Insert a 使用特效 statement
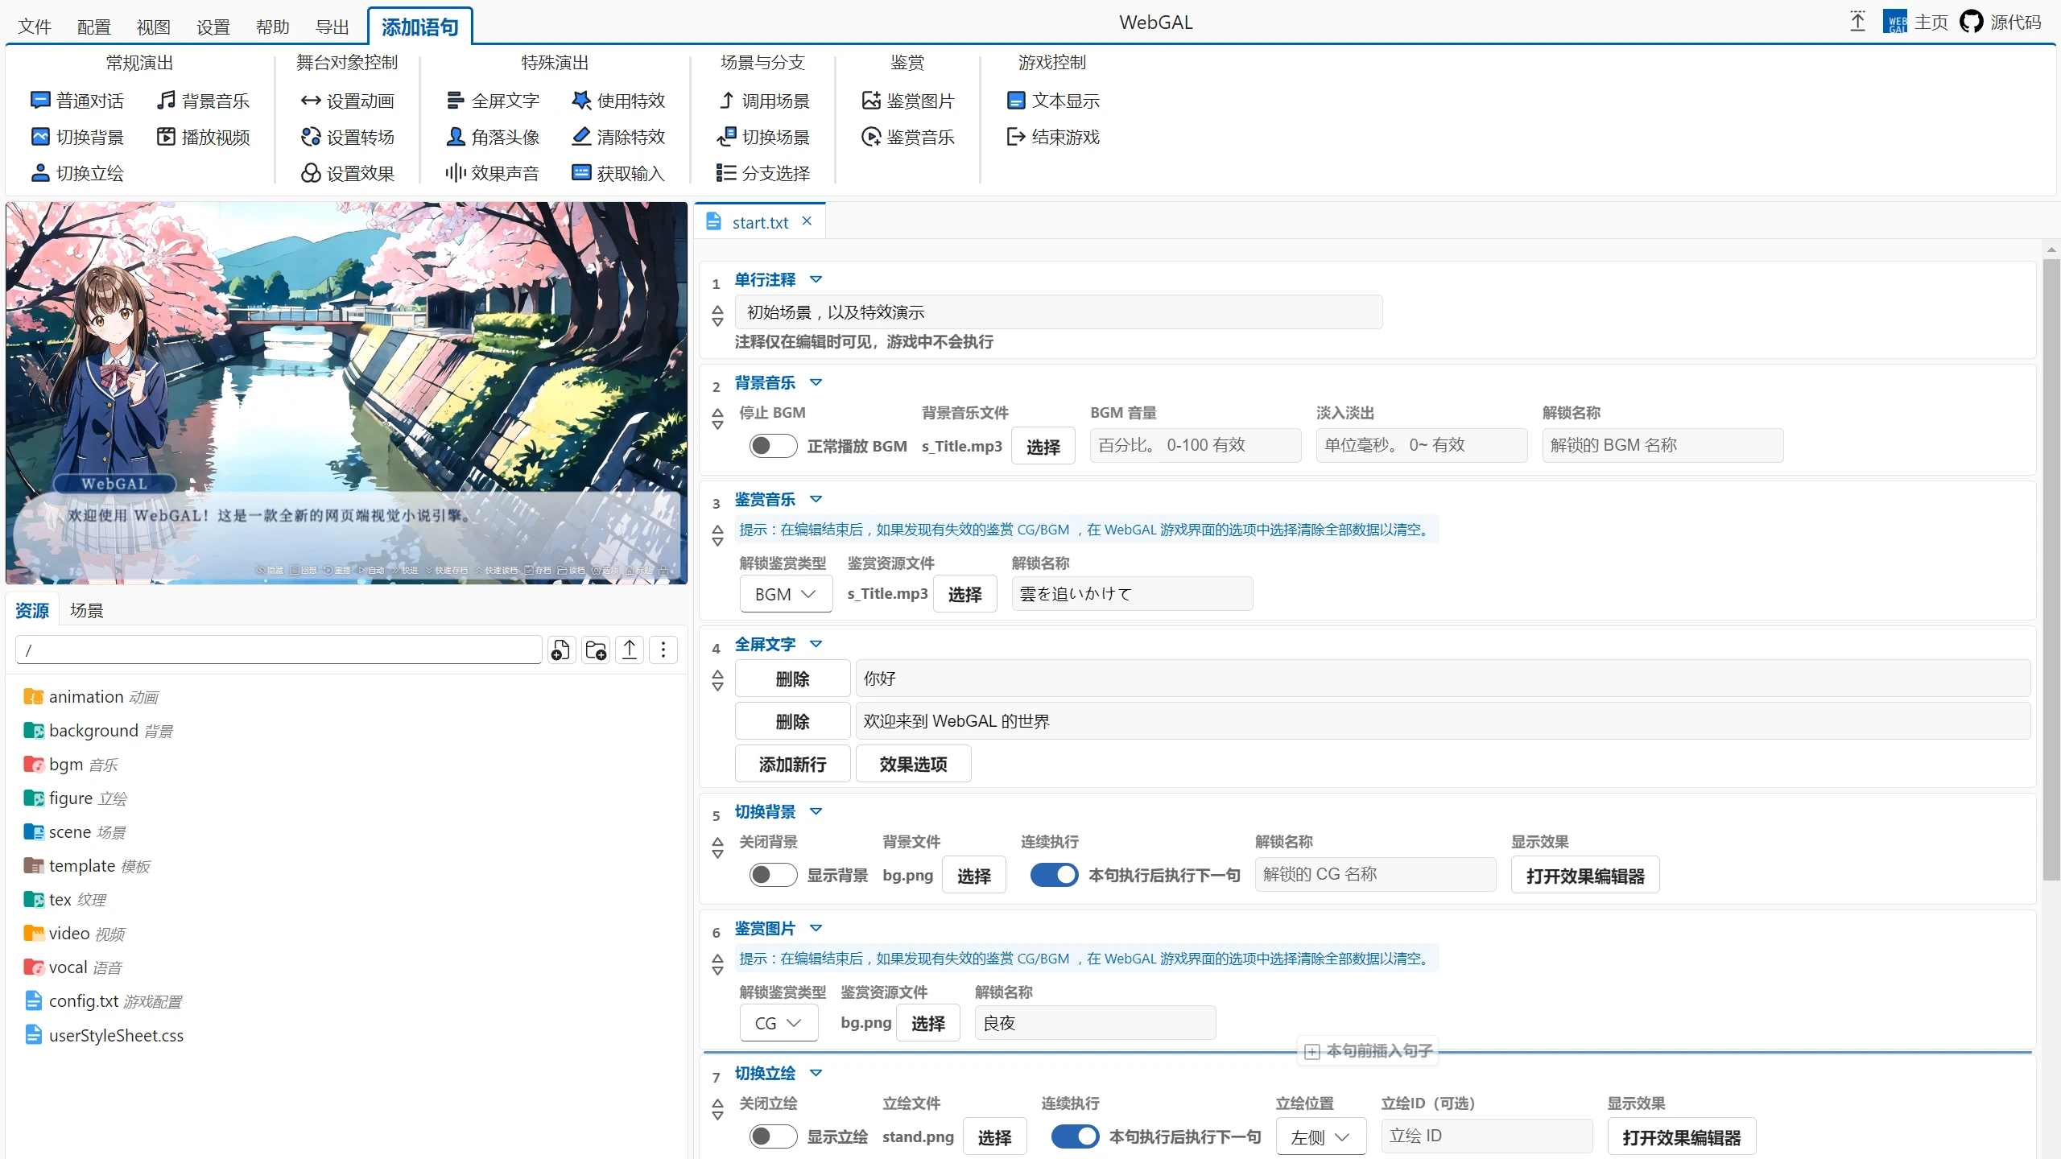2061x1159 pixels. [618, 101]
